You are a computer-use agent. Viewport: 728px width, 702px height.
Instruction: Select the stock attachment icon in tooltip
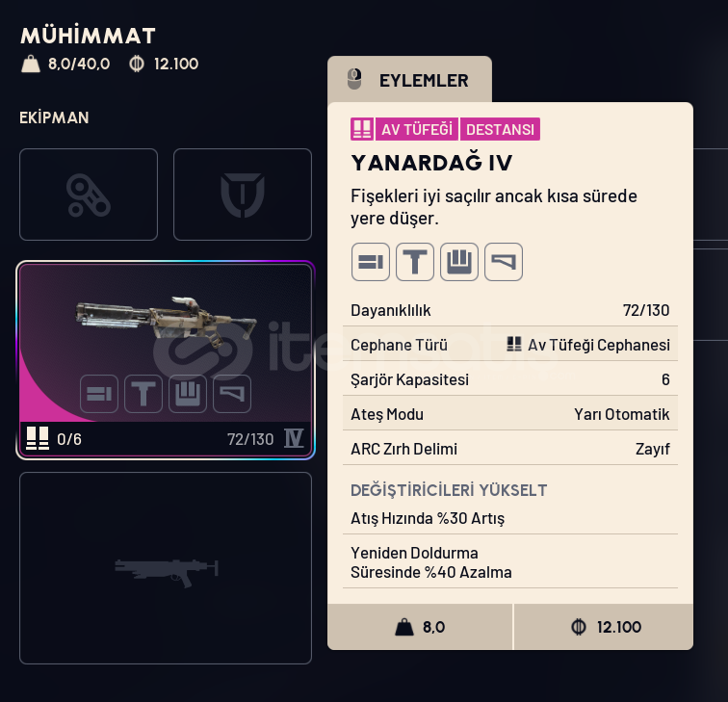coord(504,262)
